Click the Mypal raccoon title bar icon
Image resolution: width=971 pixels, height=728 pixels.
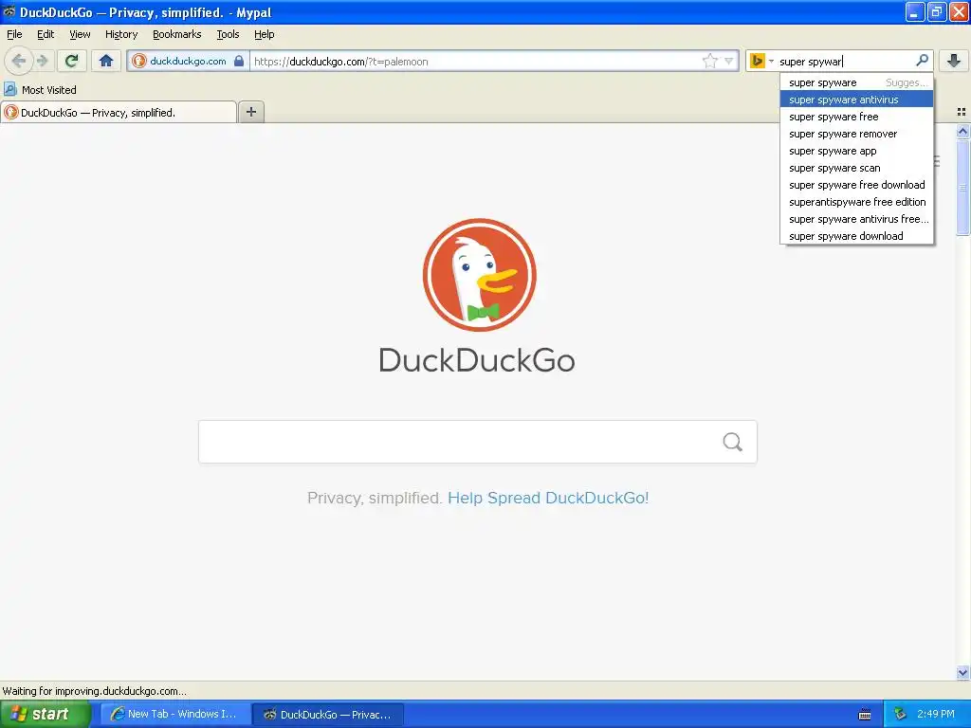pyautogui.click(x=9, y=11)
